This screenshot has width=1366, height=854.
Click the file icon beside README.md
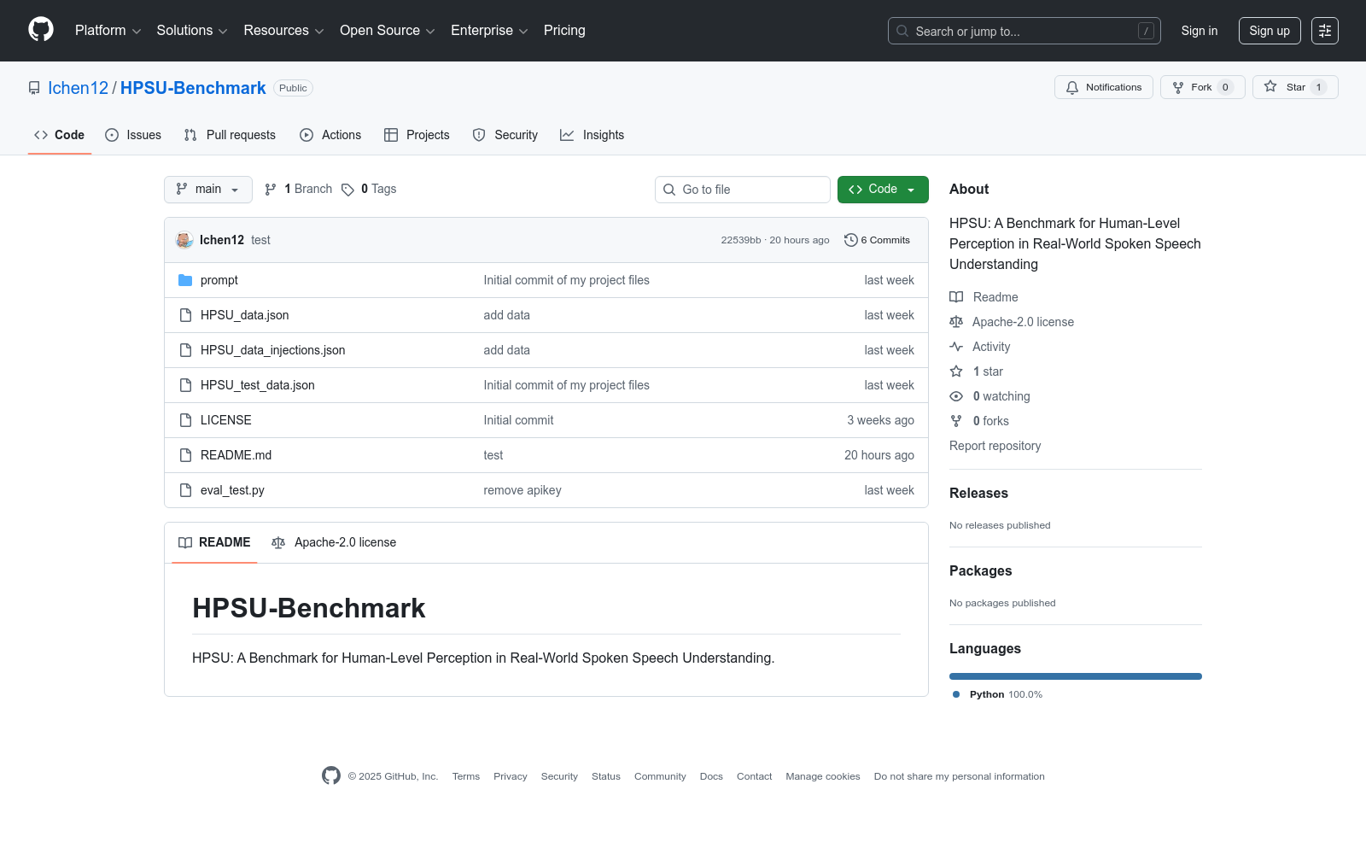click(185, 455)
